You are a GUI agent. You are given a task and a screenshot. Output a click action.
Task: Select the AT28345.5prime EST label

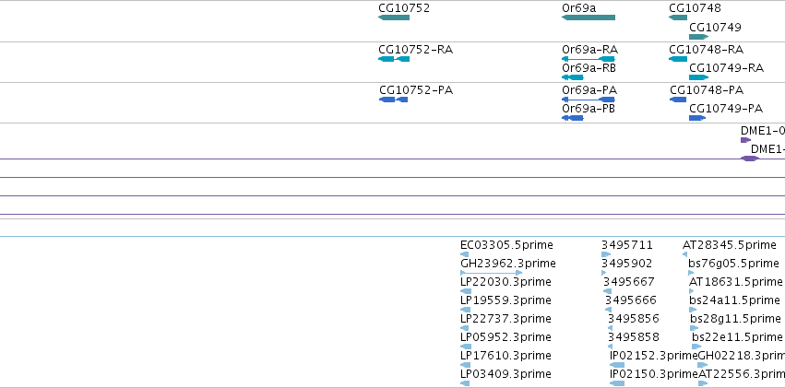point(730,245)
